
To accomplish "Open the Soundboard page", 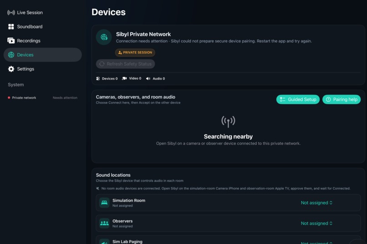I will pyautogui.click(x=25, y=27).
